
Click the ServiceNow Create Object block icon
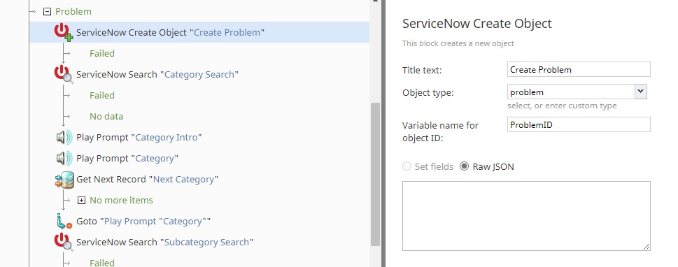click(x=63, y=32)
